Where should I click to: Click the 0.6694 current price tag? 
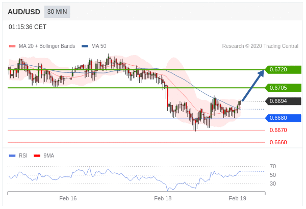click(x=283, y=101)
